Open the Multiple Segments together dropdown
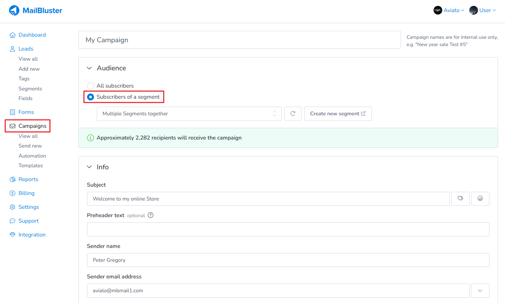The width and height of the screenshot is (505, 303). (x=189, y=114)
